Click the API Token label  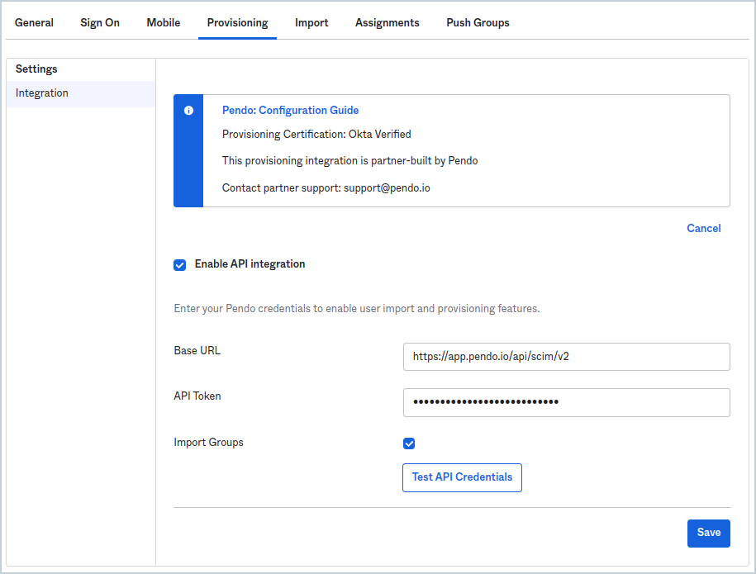pyautogui.click(x=197, y=396)
